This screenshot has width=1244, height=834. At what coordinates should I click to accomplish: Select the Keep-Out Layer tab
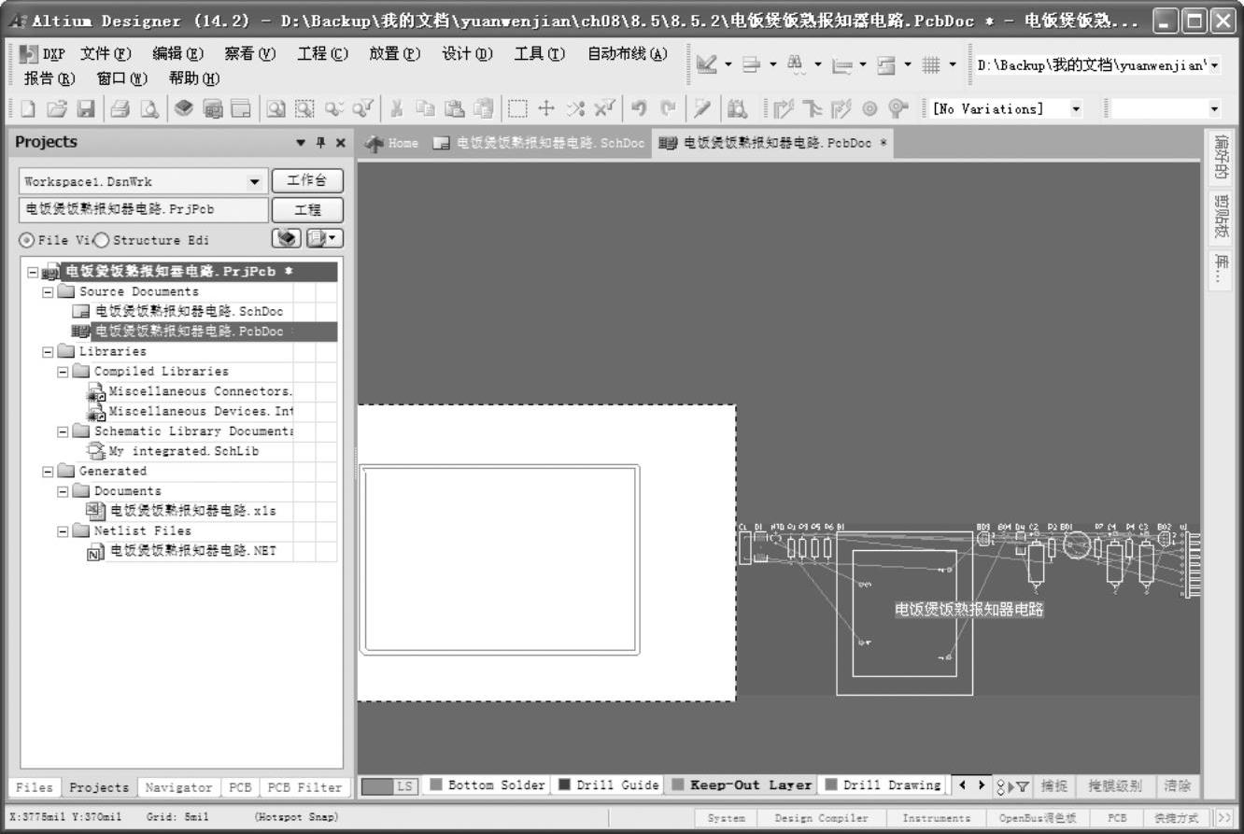[x=742, y=785]
